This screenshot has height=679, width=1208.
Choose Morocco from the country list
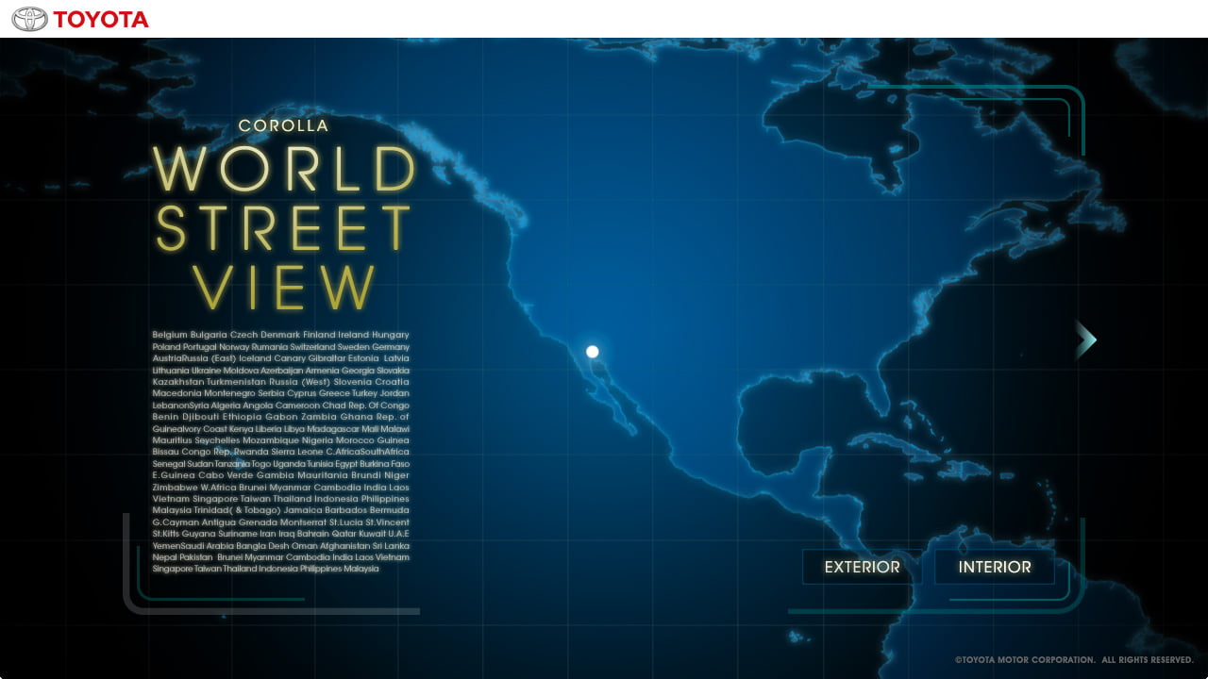tap(356, 440)
